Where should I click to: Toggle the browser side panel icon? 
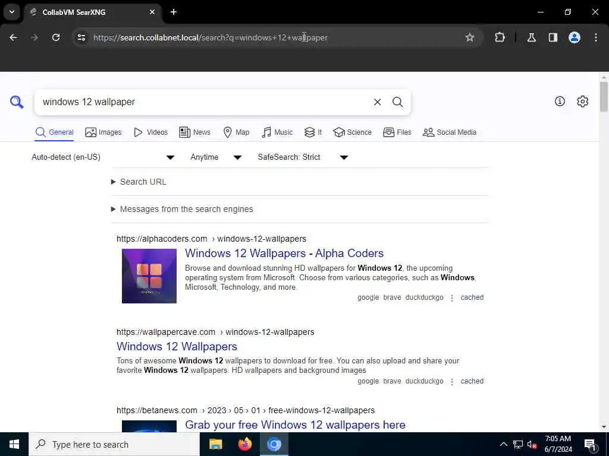coord(553,37)
